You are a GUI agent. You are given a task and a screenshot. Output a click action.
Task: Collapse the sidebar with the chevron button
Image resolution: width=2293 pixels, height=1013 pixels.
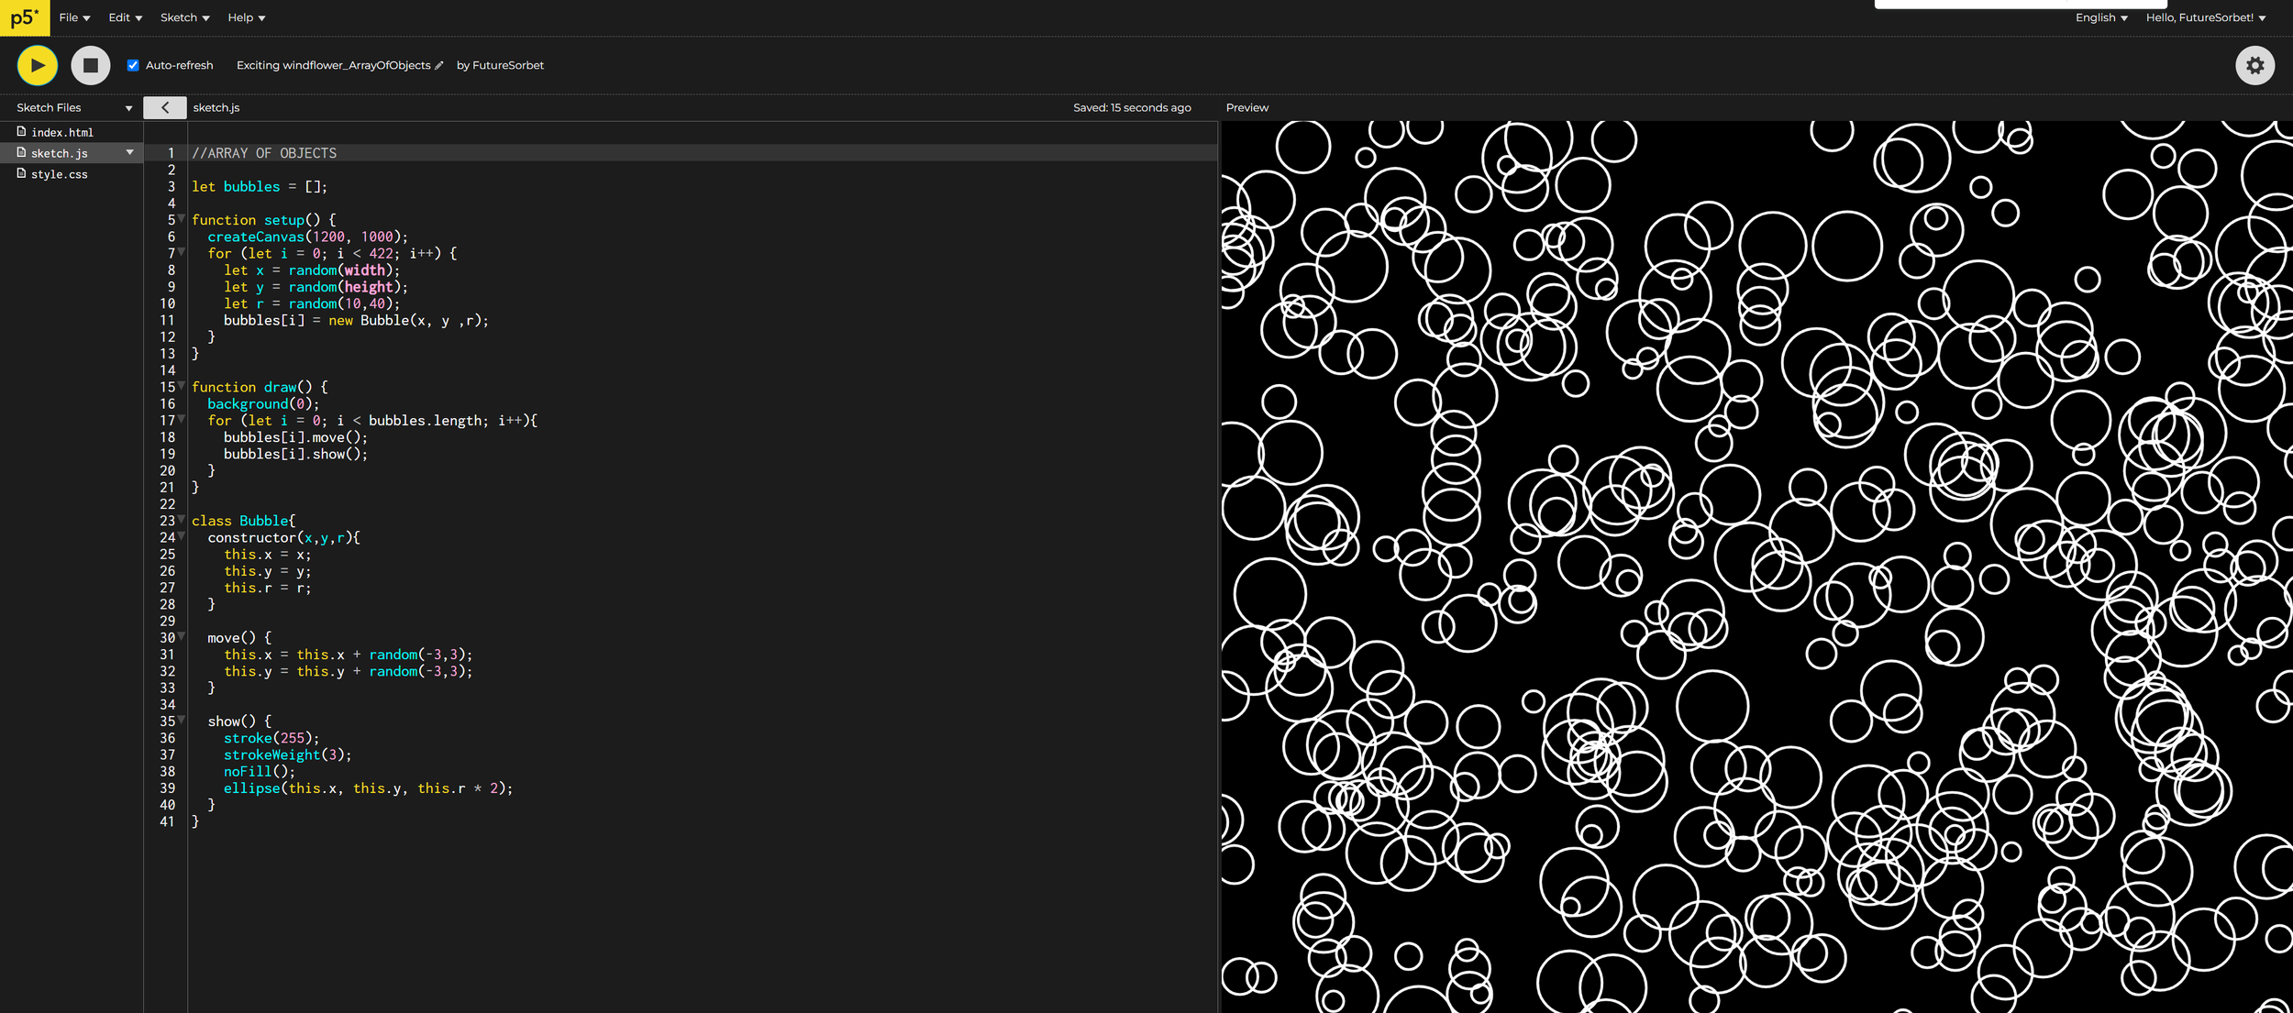pos(165,107)
